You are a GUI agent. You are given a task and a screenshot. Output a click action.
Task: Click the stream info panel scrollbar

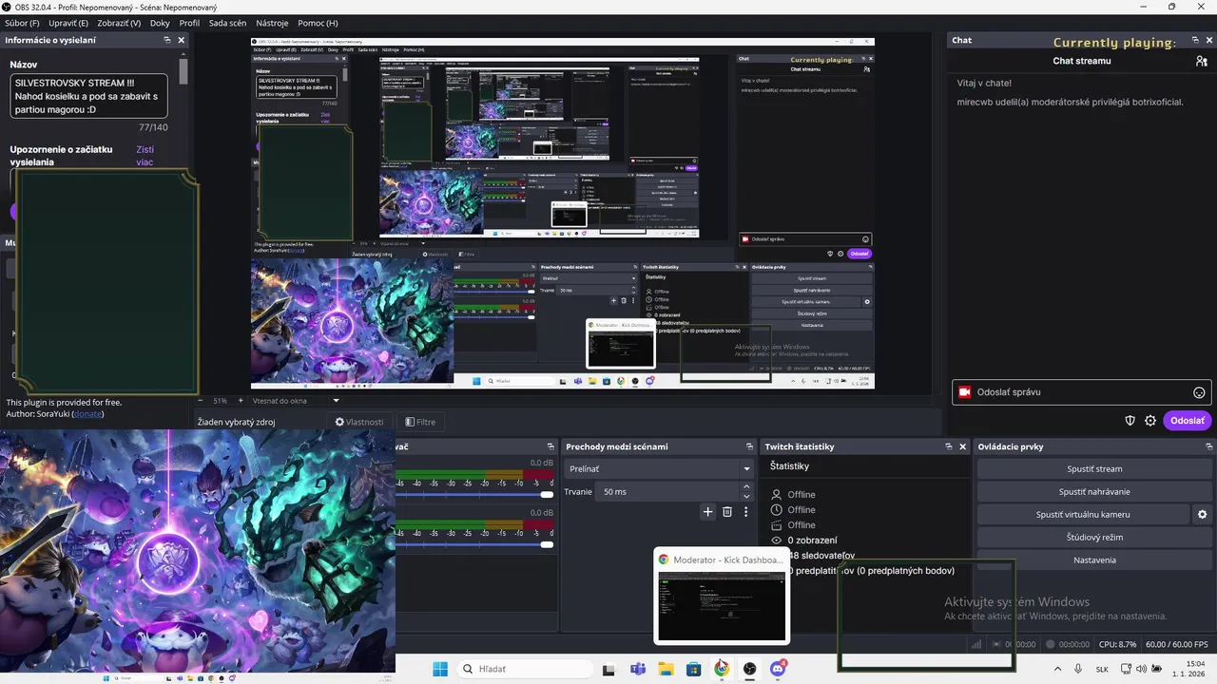(184, 71)
